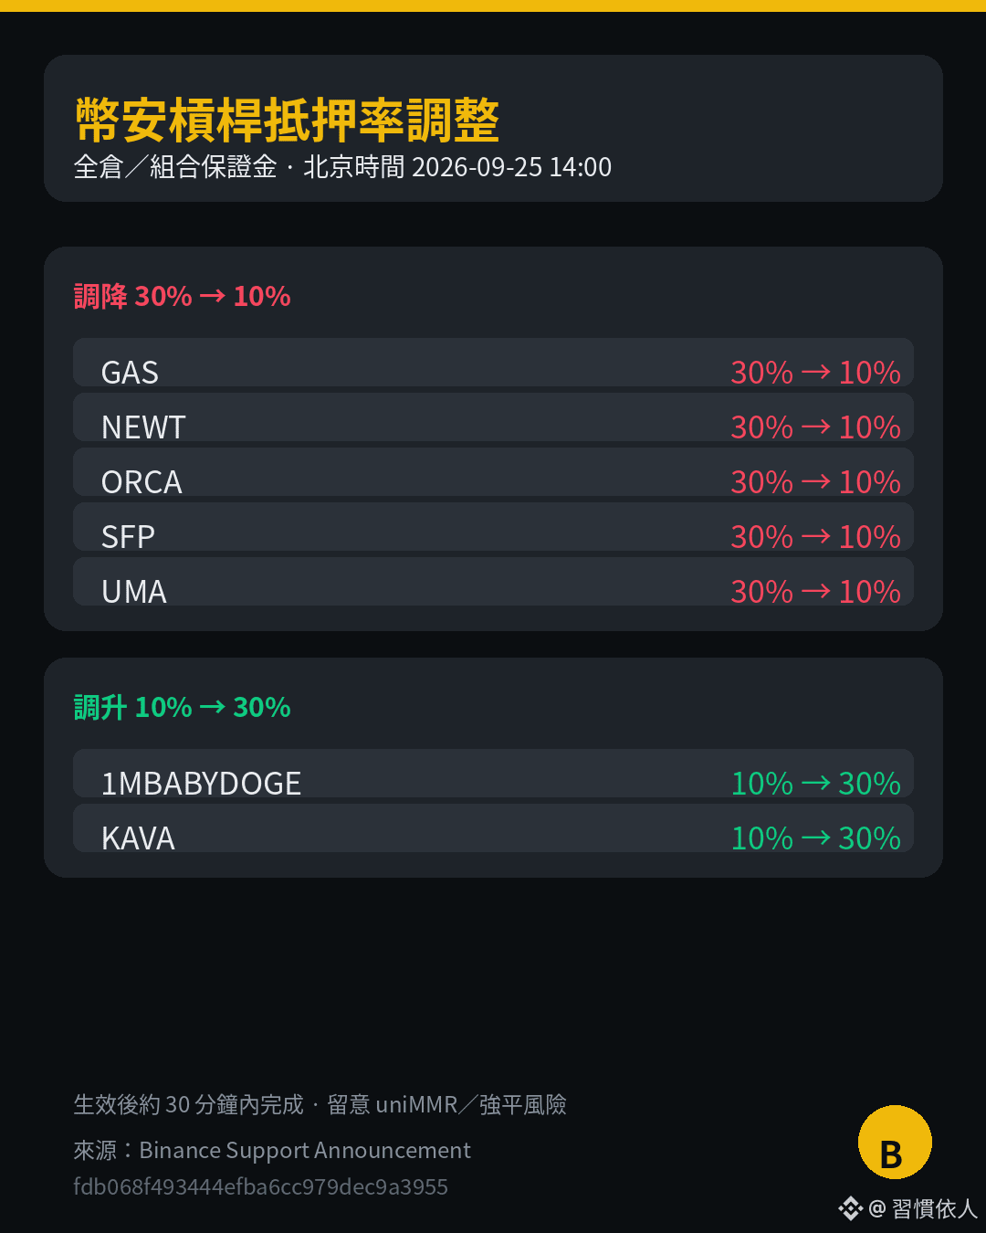Click the 調降 30% → 10% section header

pyautogui.click(x=182, y=296)
